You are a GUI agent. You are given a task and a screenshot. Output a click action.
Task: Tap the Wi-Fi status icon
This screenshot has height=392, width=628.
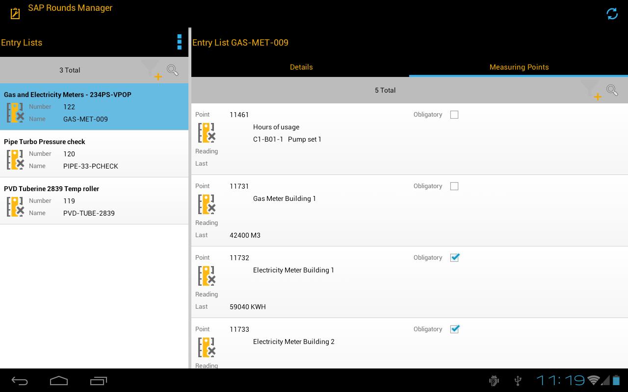594,380
